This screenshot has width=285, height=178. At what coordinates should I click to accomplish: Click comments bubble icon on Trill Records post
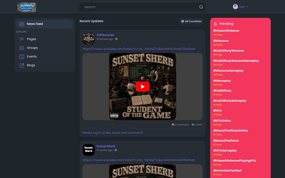173,125
